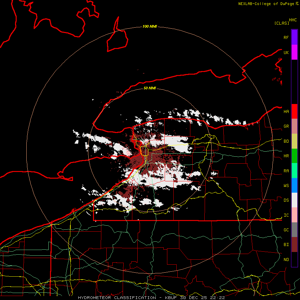This screenshot has width=300, height=300.
Task: Click the 'HR' legend label
Action: pyautogui.click(x=286, y=156)
